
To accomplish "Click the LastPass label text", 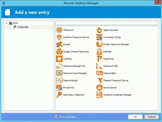I will pos(67,59).
